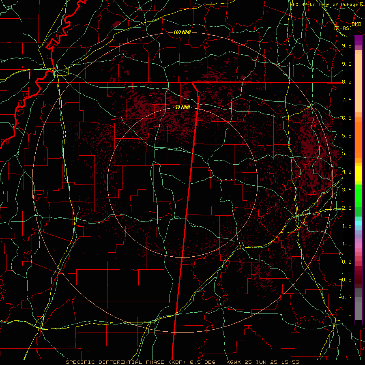Click the orange band in the color bar
The width and height of the screenshot is (365, 365).
point(358,140)
